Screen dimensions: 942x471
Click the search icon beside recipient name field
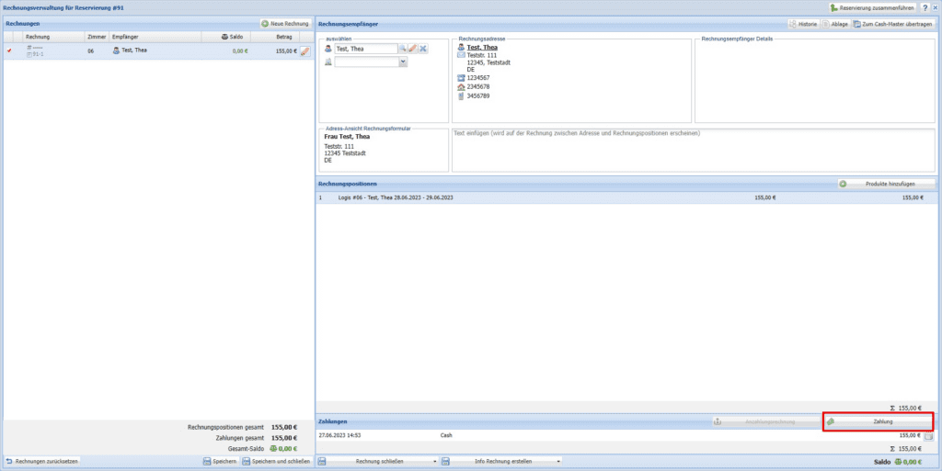pos(403,49)
